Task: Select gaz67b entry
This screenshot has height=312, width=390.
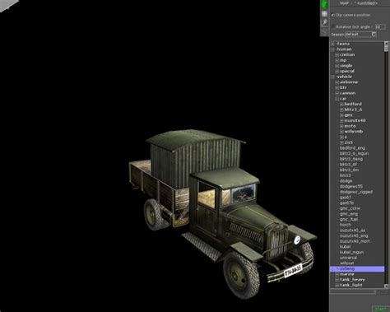Action: coord(347,203)
